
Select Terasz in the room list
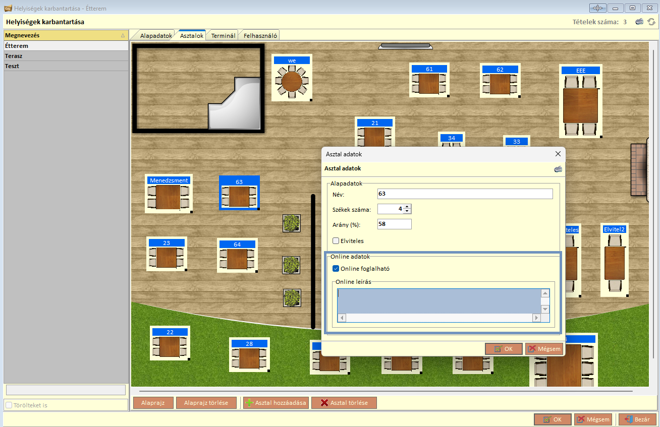tap(66, 56)
